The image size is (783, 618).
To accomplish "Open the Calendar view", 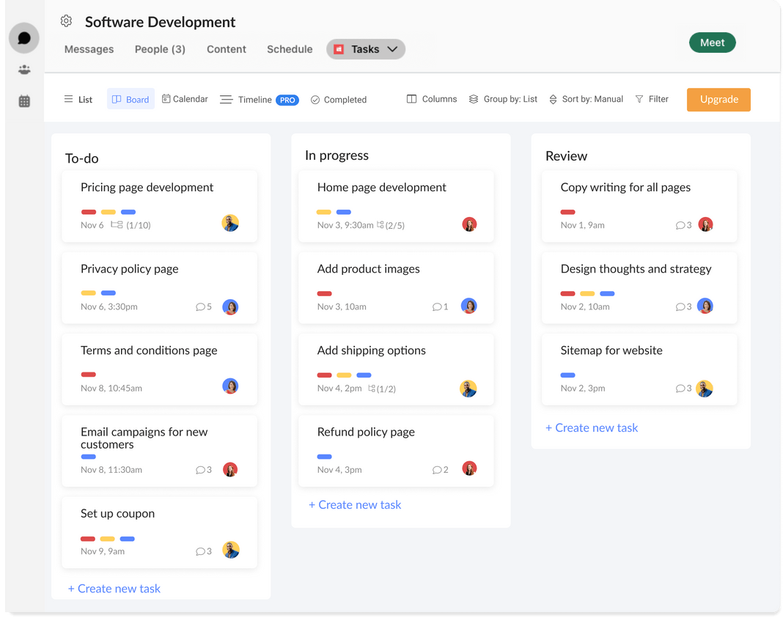I will pos(184,99).
